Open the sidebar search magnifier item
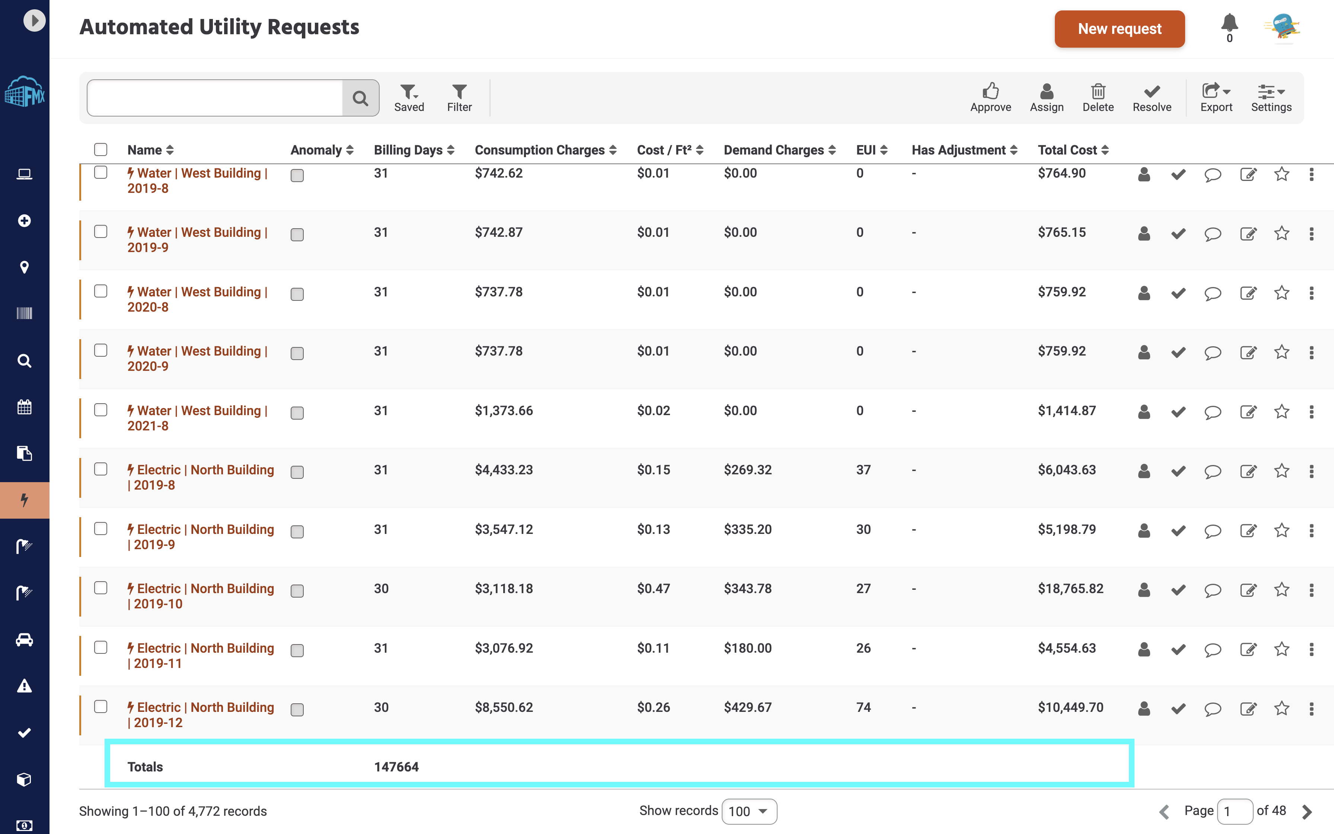 pyautogui.click(x=24, y=361)
